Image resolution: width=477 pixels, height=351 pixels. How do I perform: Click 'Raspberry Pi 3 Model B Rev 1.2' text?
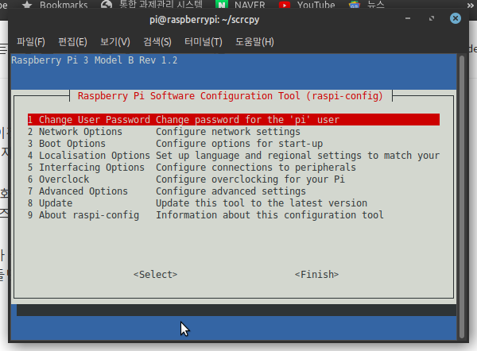point(95,60)
